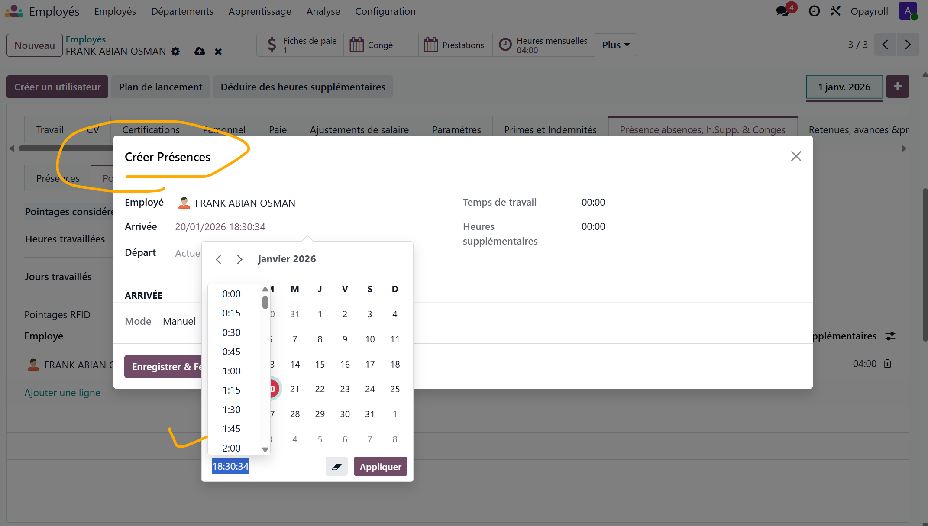The image size is (928, 526).
Task: Discard changes with the X icon
Action: point(218,52)
